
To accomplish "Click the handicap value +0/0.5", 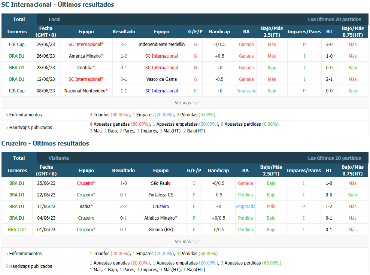I will tap(218, 218).
